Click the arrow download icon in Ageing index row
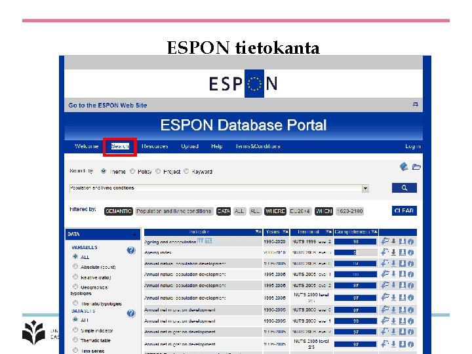The width and height of the screenshot is (472, 354). (393, 252)
